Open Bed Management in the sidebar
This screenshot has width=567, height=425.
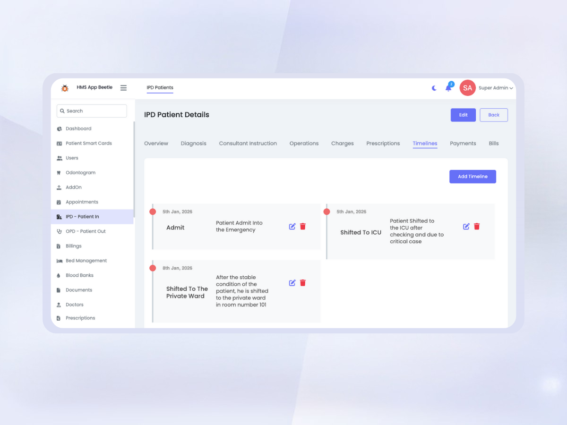pyautogui.click(x=86, y=261)
